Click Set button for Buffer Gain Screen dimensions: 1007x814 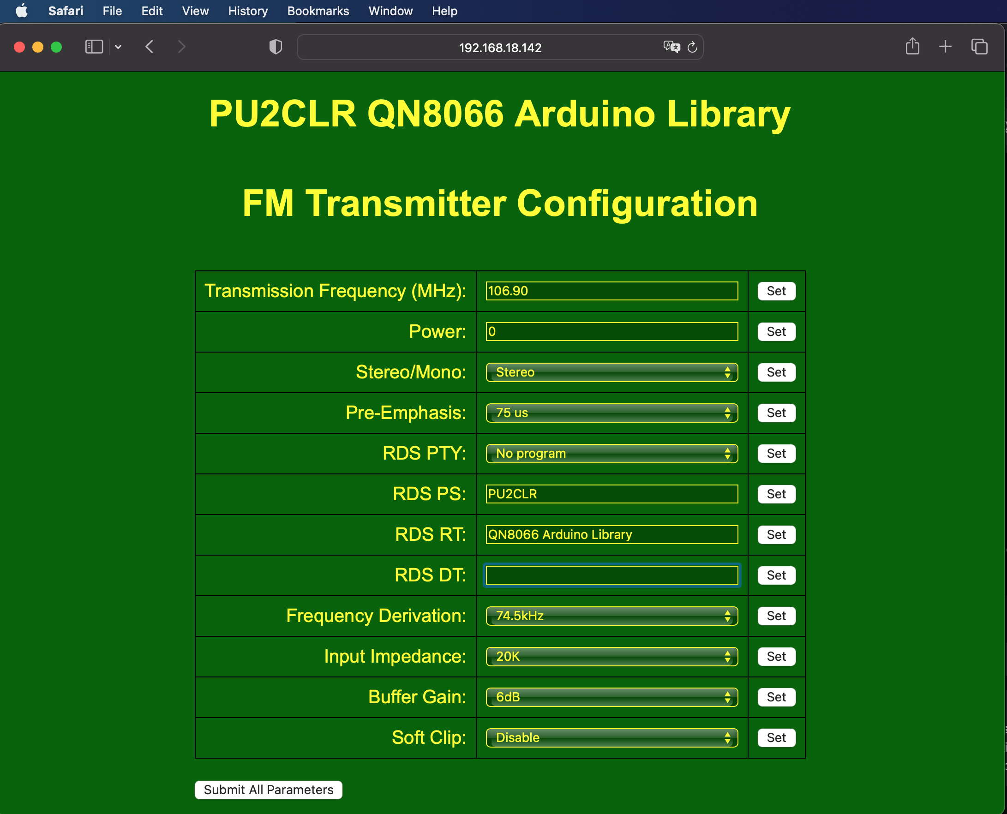(777, 697)
